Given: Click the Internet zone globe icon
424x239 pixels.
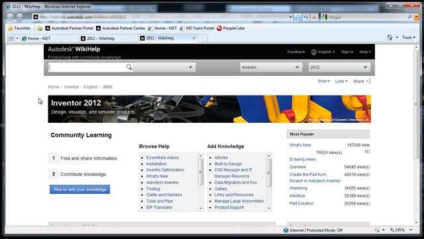Looking at the screenshot, I should click(286, 230).
